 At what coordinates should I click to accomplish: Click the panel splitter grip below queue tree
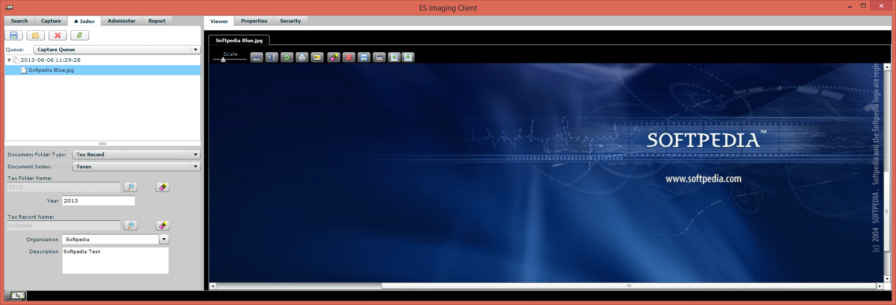tap(103, 143)
